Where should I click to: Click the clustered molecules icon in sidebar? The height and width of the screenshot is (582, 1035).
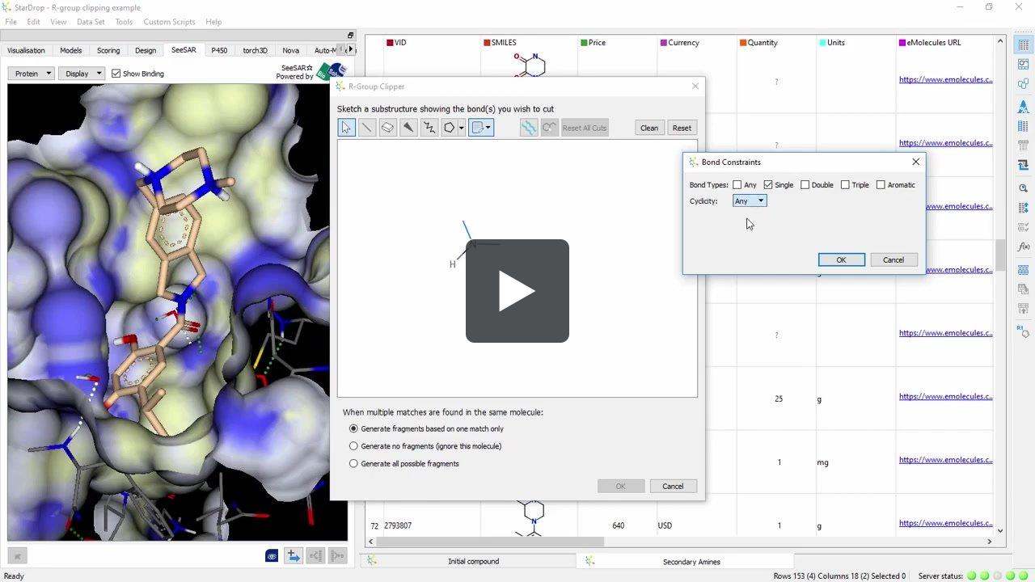[x=1024, y=84]
